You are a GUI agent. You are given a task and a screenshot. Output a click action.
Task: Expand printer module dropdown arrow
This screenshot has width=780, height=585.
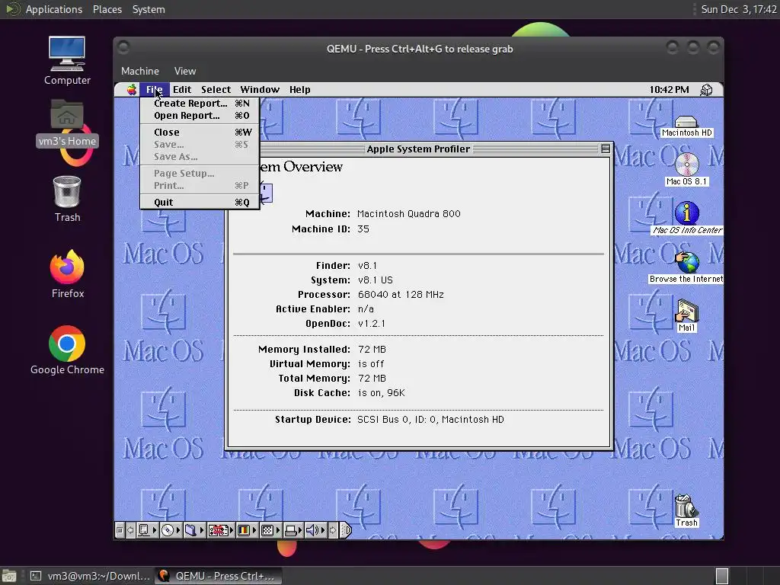tap(300, 530)
